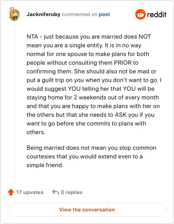
Task: Open the Jackniferuby username profile link
Action: coord(43,14)
